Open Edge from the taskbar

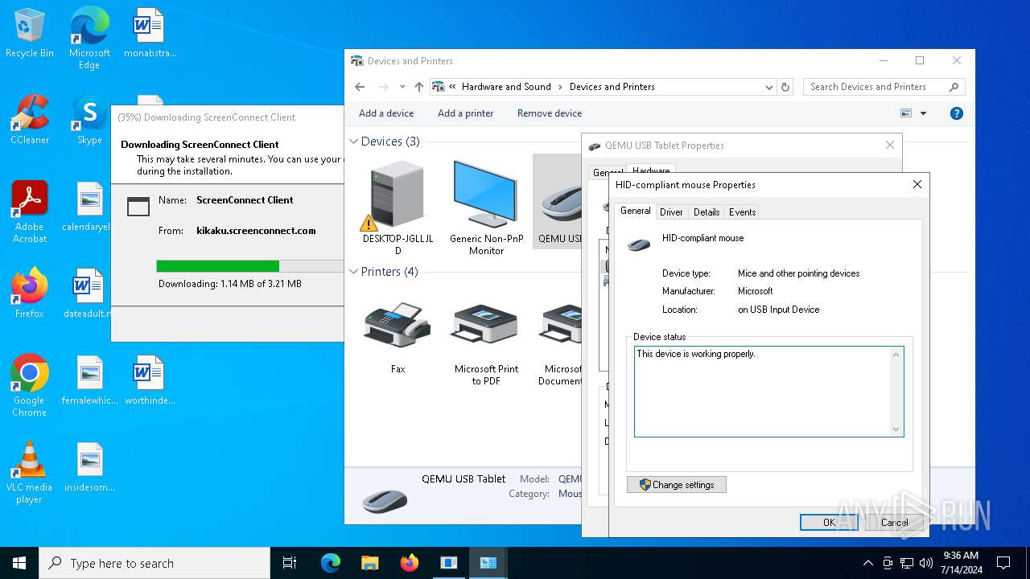tap(330, 563)
